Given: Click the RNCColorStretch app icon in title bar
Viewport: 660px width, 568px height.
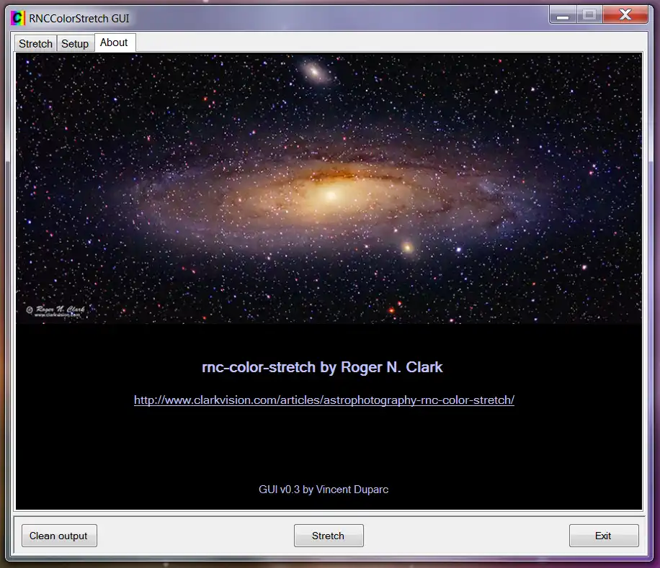Looking at the screenshot, I should tap(18, 18).
